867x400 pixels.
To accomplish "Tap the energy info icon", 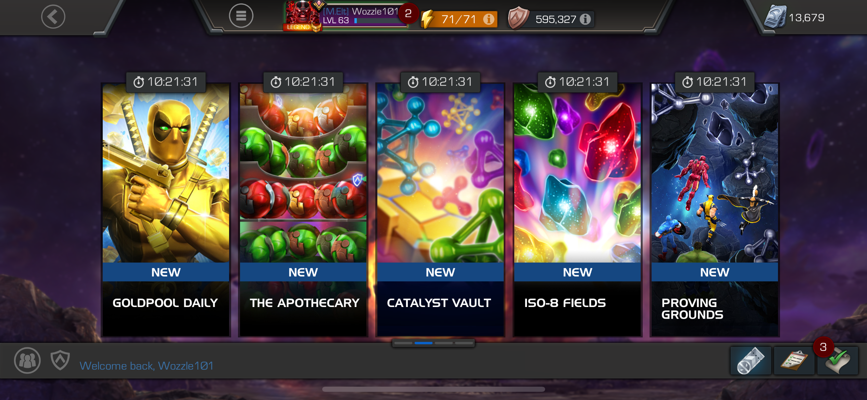I will coord(489,19).
